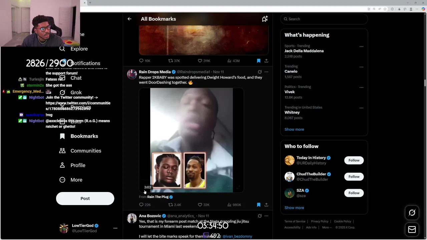Open Edge settings and more menu

[x=417, y=9]
